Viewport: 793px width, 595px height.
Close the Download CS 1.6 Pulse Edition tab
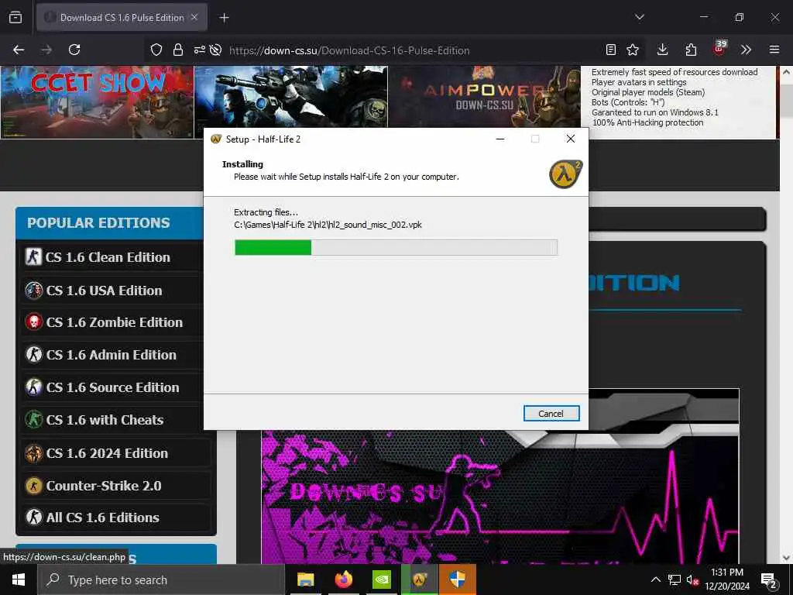(x=194, y=17)
